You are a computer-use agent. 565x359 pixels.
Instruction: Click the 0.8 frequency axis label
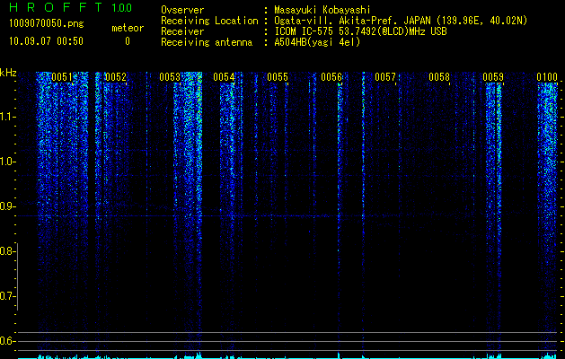point(7,251)
